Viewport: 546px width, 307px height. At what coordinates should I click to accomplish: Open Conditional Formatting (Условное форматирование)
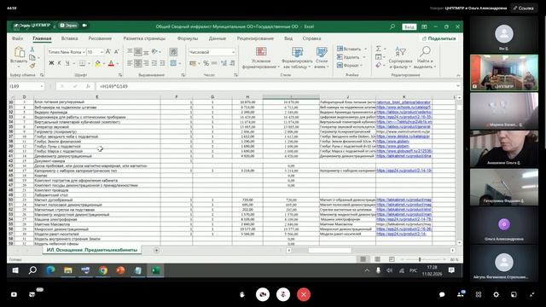point(261,57)
